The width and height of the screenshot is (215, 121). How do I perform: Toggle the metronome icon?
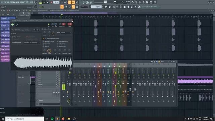tap(62, 2)
